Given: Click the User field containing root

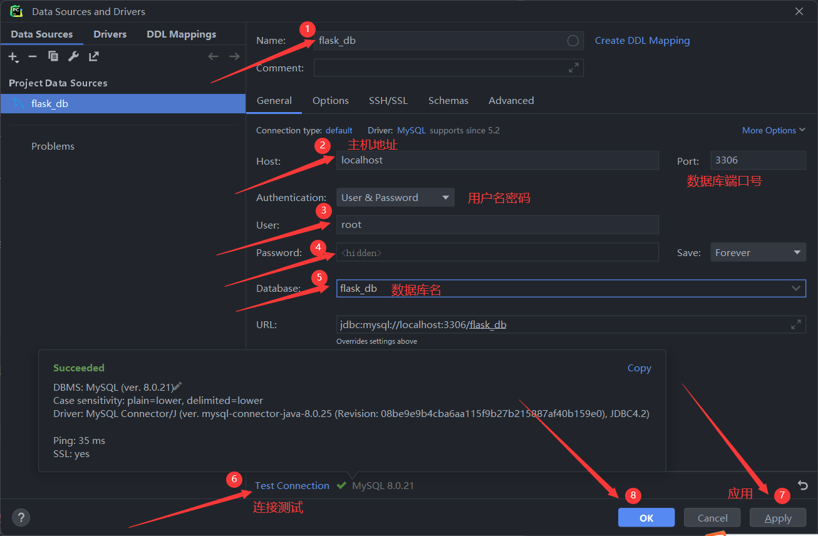Looking at the screenshot, I should pyautogui.click(x=497, y=225).
